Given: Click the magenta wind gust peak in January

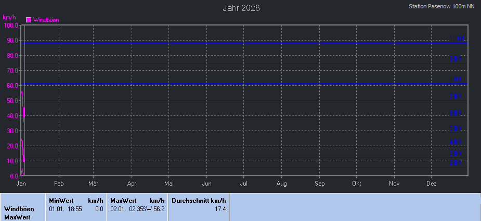Looking at the screenshot, I should 21,92.
